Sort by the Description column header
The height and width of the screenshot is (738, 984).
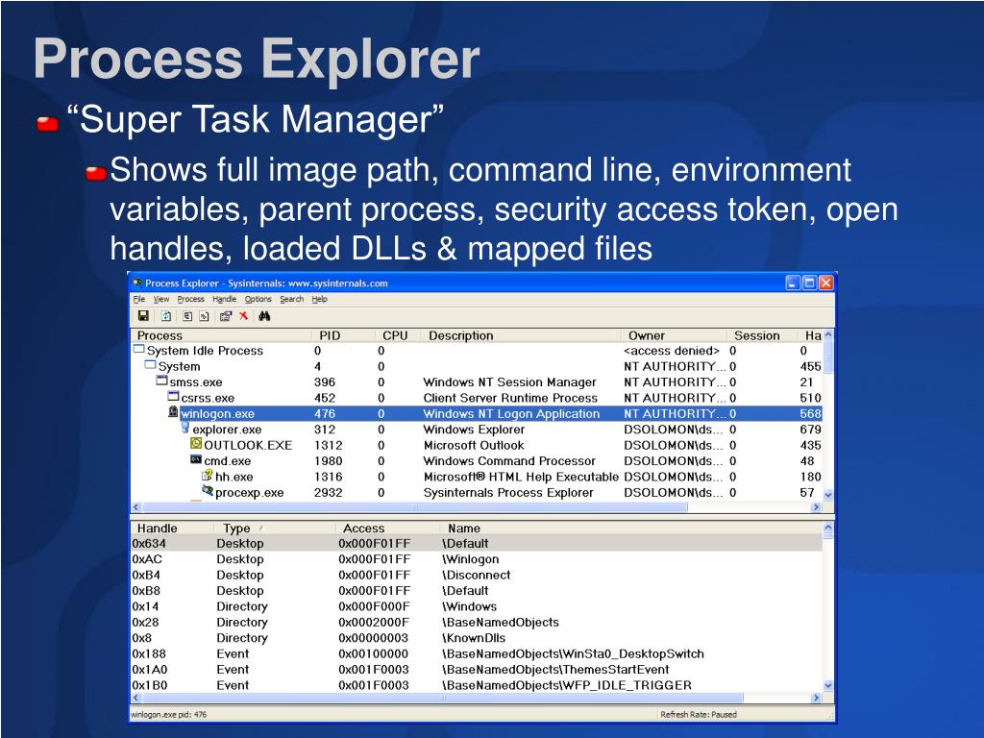click(521, 335)
